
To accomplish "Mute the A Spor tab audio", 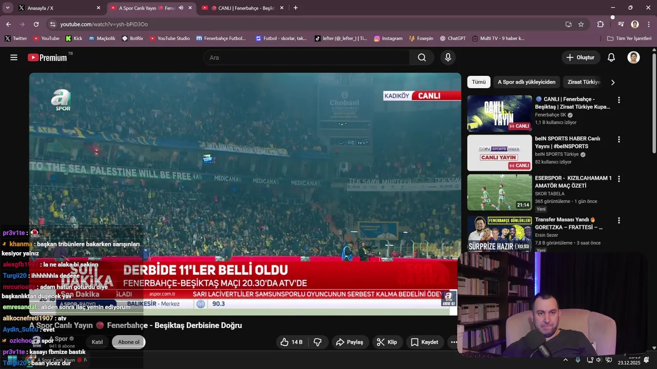I will click(181, 8).
